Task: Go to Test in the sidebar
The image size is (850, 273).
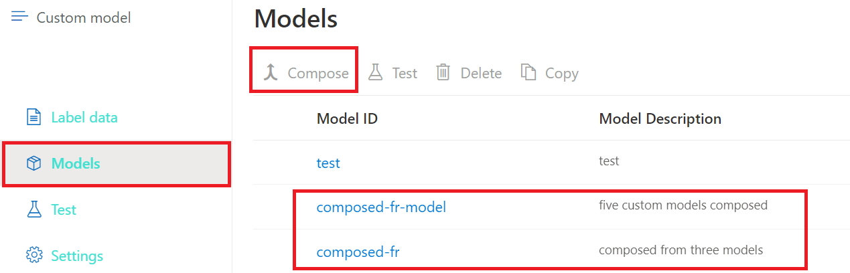Action: pyautogui.click(x=64, y=209)
